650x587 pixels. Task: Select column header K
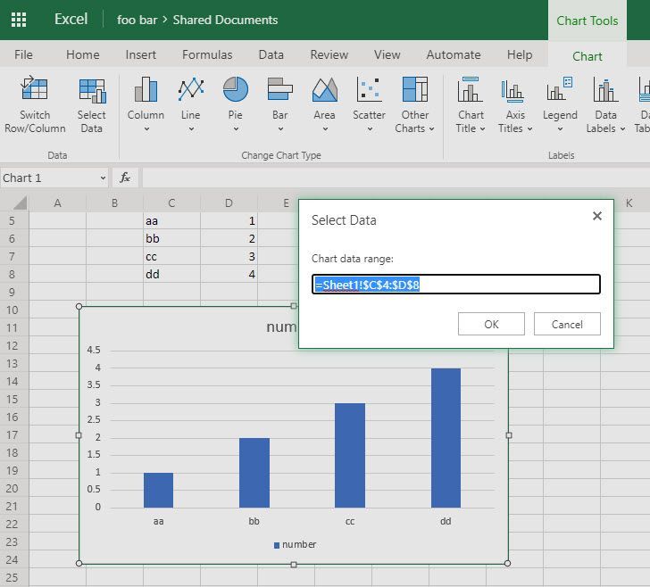(629, 203)
